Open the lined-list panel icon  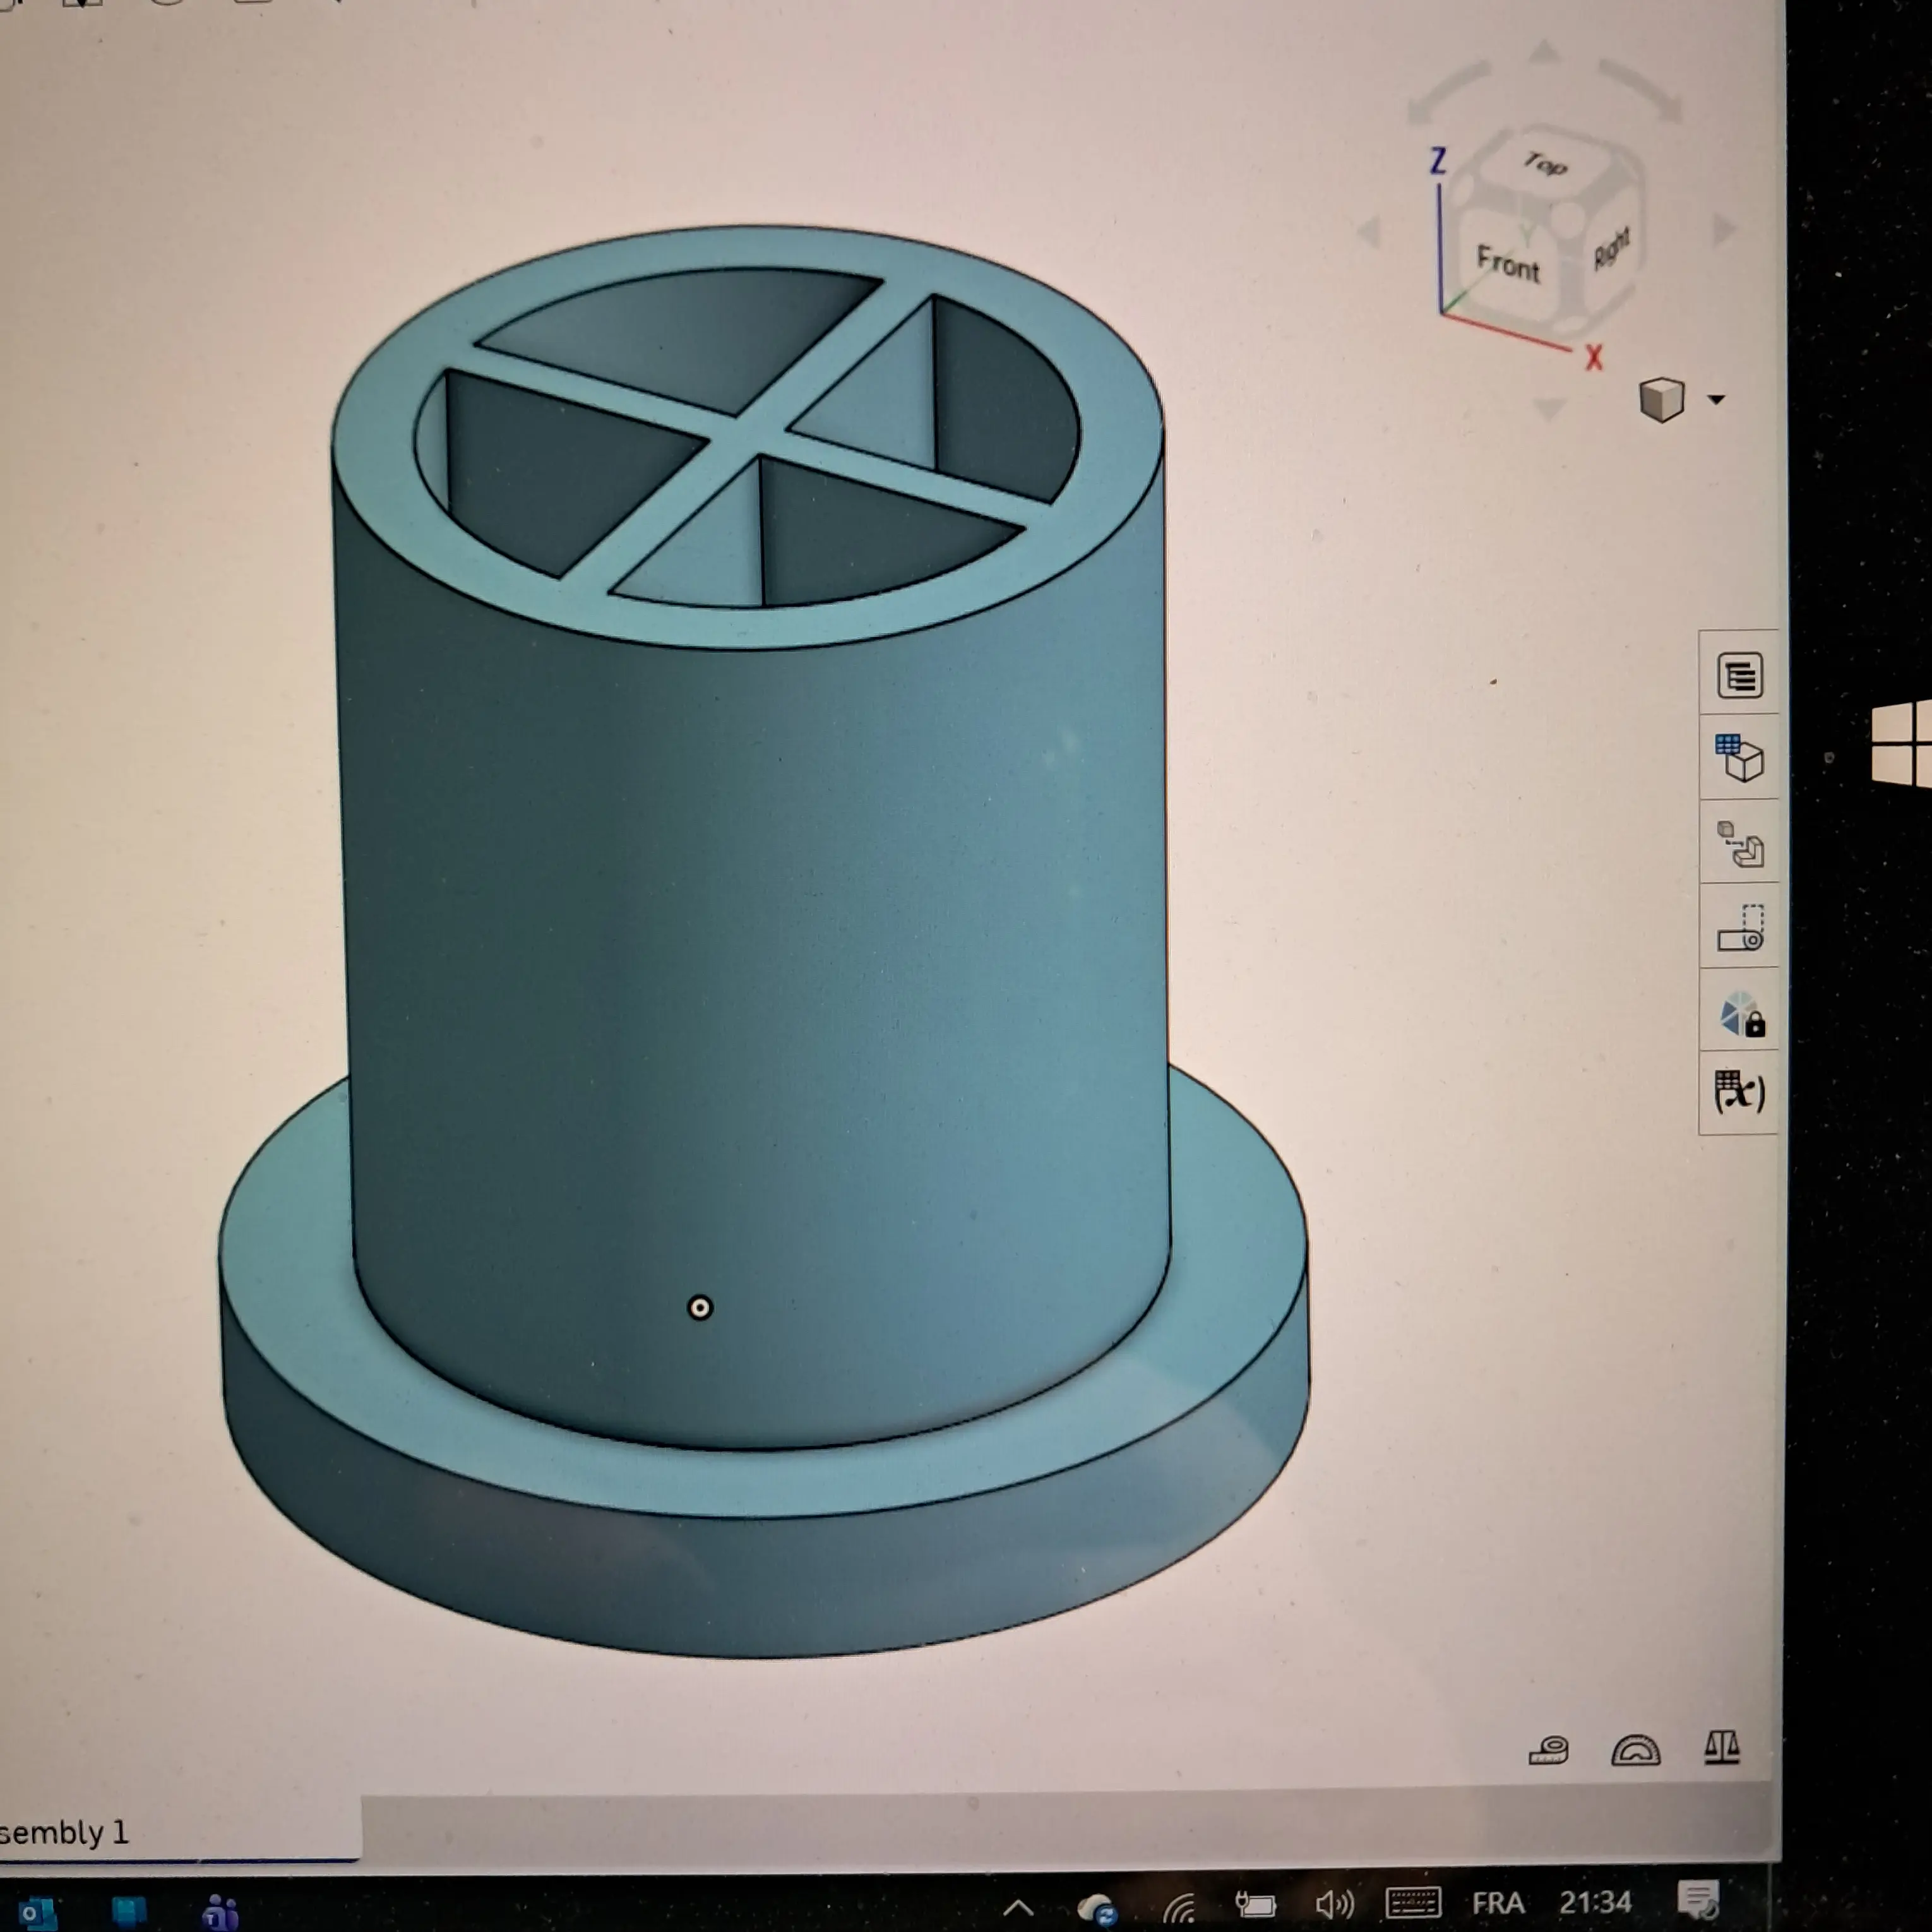click(x=1739, y=675)
